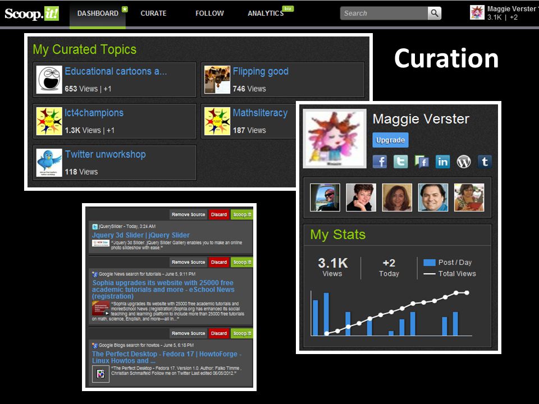Scoop.it the Sophia upgrades article
Viewport: 539px width, 404px height.
[x=241, y=262]
